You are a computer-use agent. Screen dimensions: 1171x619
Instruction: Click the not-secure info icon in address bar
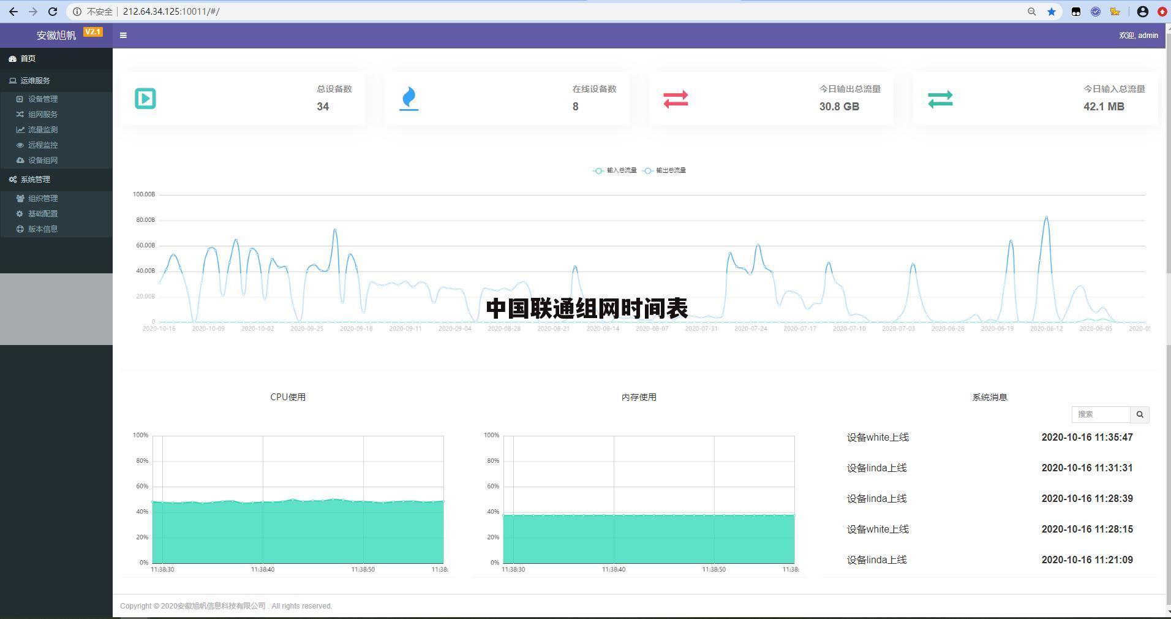pyautogui.click(x=77, y=12)
